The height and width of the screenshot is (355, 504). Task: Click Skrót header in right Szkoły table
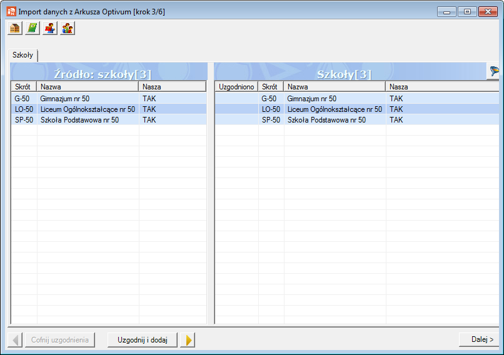[271, 87]
